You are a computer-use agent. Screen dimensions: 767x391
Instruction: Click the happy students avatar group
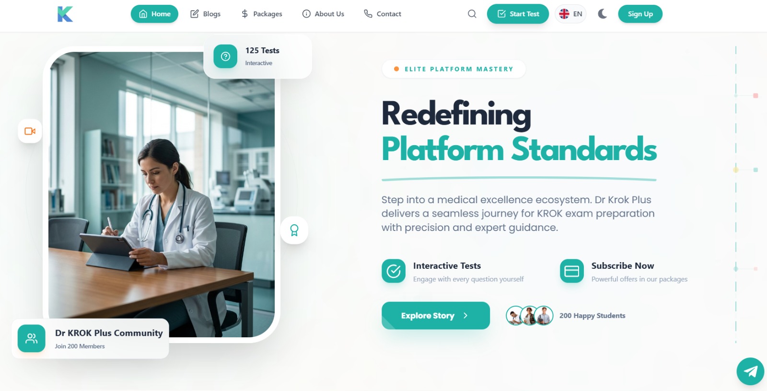coord(530,316)
